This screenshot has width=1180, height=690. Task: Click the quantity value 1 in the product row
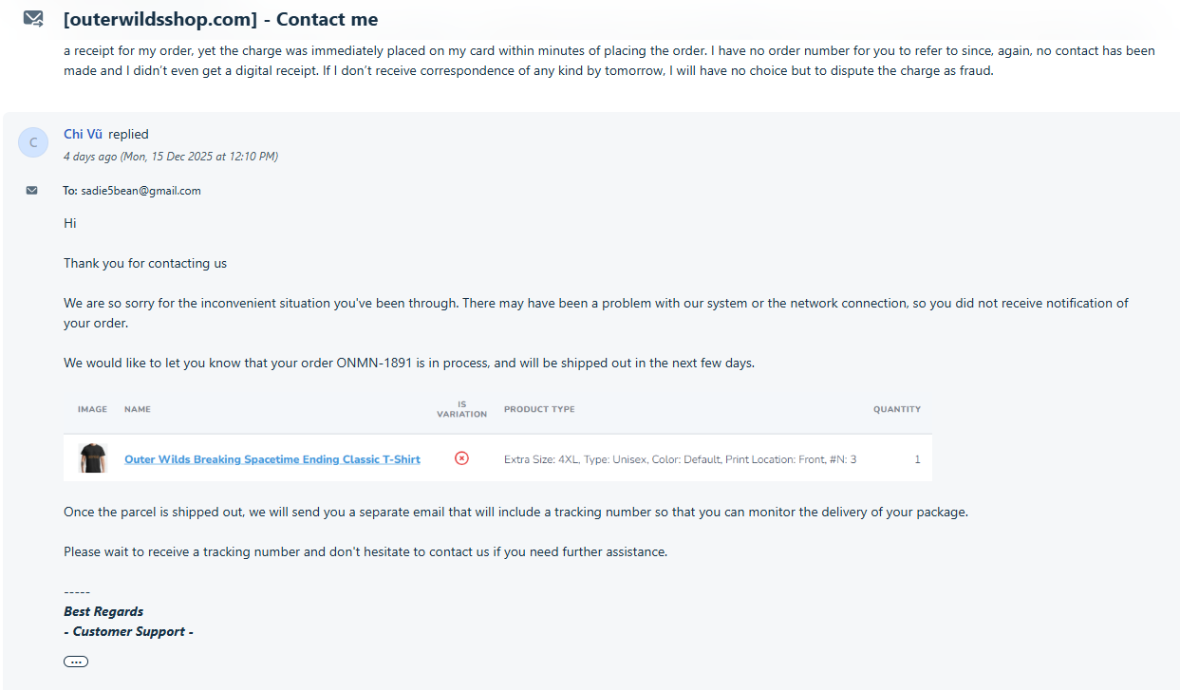coord(917,459)
